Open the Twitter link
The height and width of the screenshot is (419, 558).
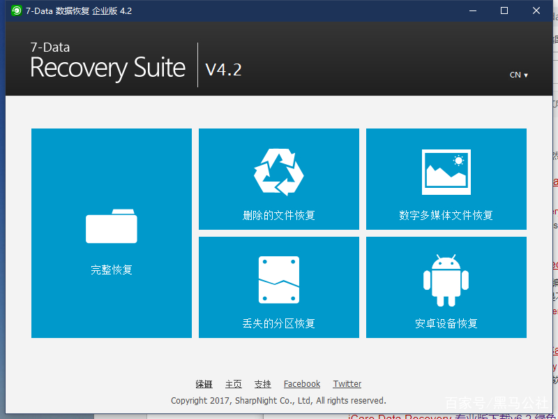pos(347,384)
